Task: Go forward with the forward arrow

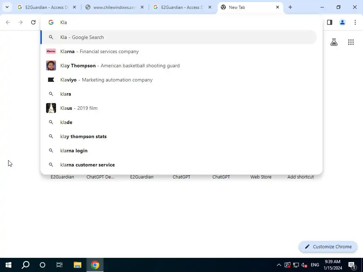Action: [21, 22]
